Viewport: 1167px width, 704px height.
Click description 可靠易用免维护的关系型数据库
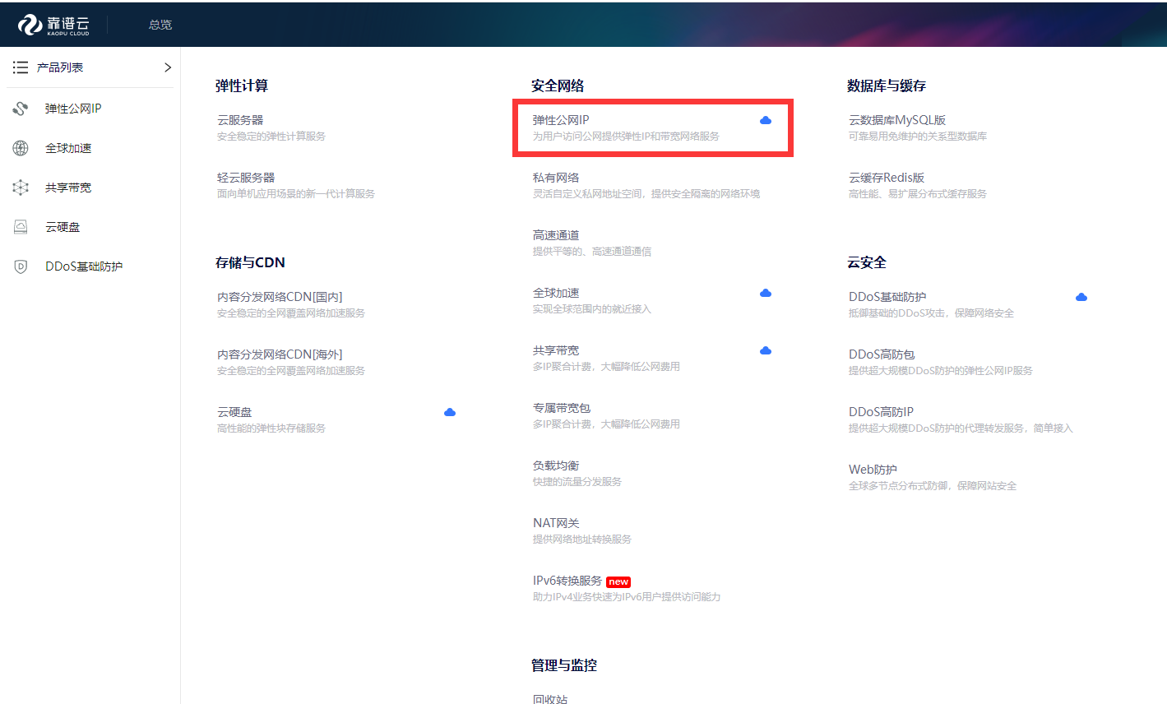click(918, 137)
